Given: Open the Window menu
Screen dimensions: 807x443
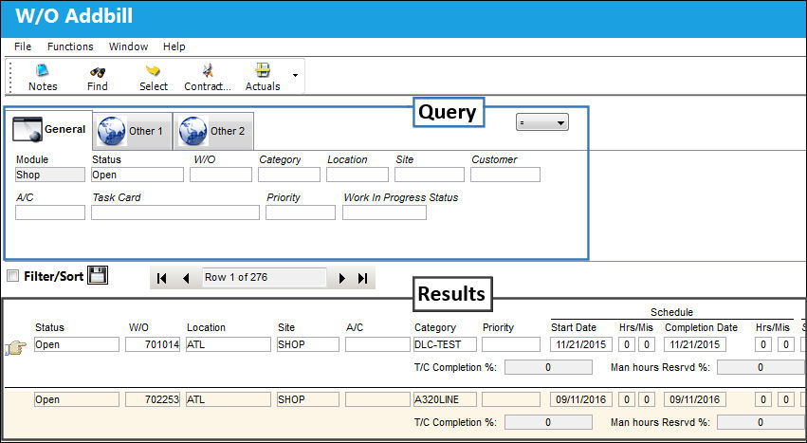Looking at the screenshot, I should tap(128, 46).
